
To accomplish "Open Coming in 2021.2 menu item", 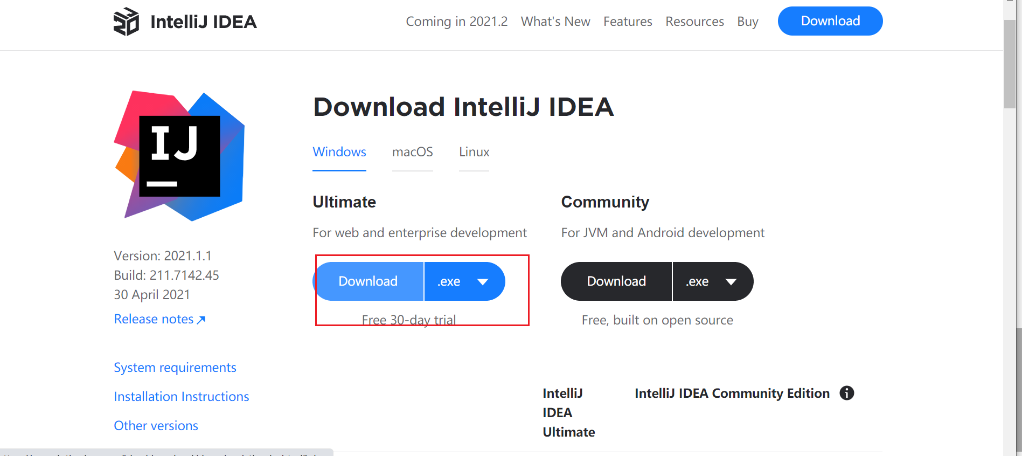I will point(456,22).
